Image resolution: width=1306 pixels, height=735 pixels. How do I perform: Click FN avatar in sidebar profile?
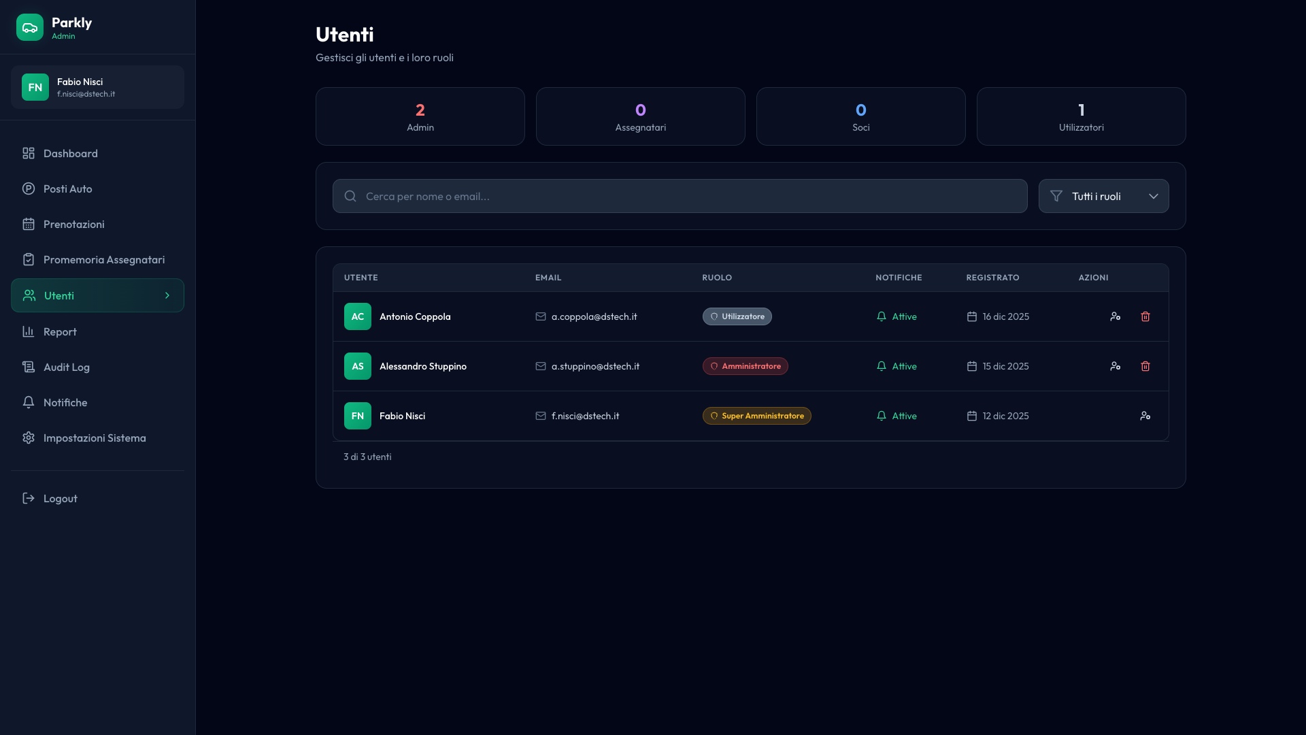coord(35,87)
